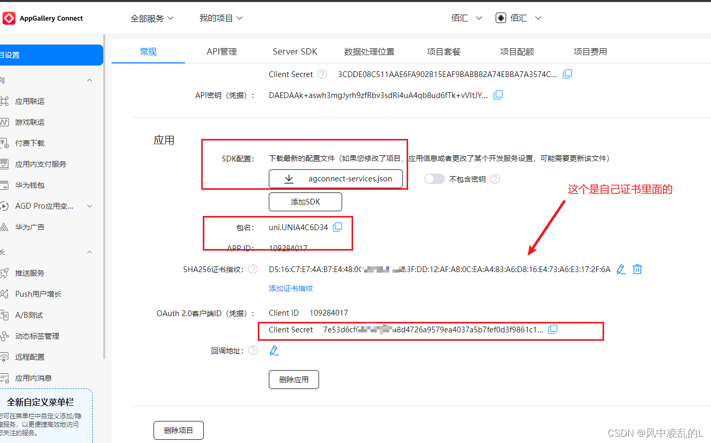
Task: Switch to the API管理 tab
Action: point(222,51)
